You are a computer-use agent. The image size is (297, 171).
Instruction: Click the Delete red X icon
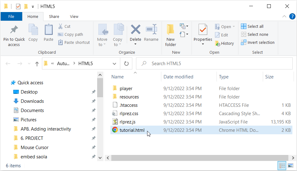click(x=136, y=30)
